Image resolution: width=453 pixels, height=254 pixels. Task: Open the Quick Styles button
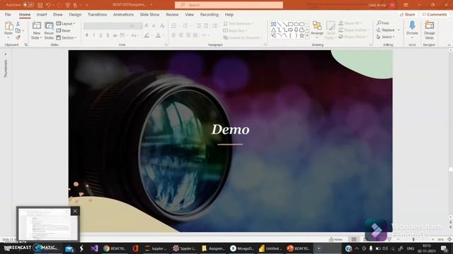pyautogui.click(x=331, y=30)
